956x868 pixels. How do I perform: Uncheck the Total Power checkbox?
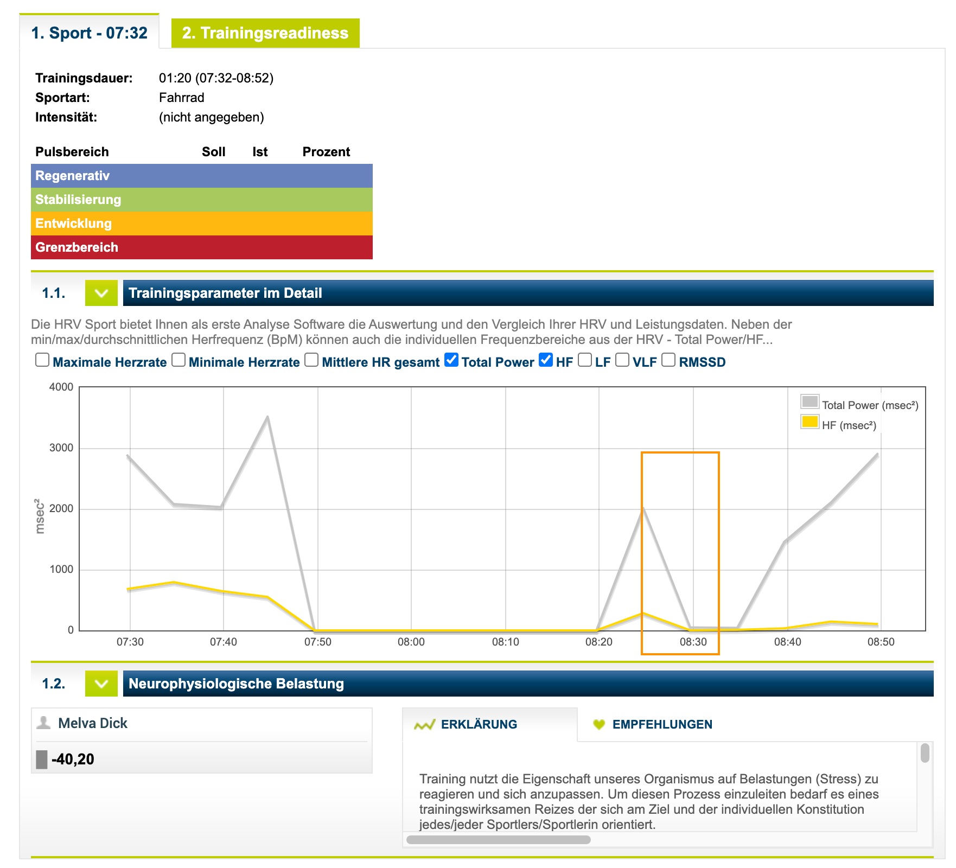pos(451,360)
